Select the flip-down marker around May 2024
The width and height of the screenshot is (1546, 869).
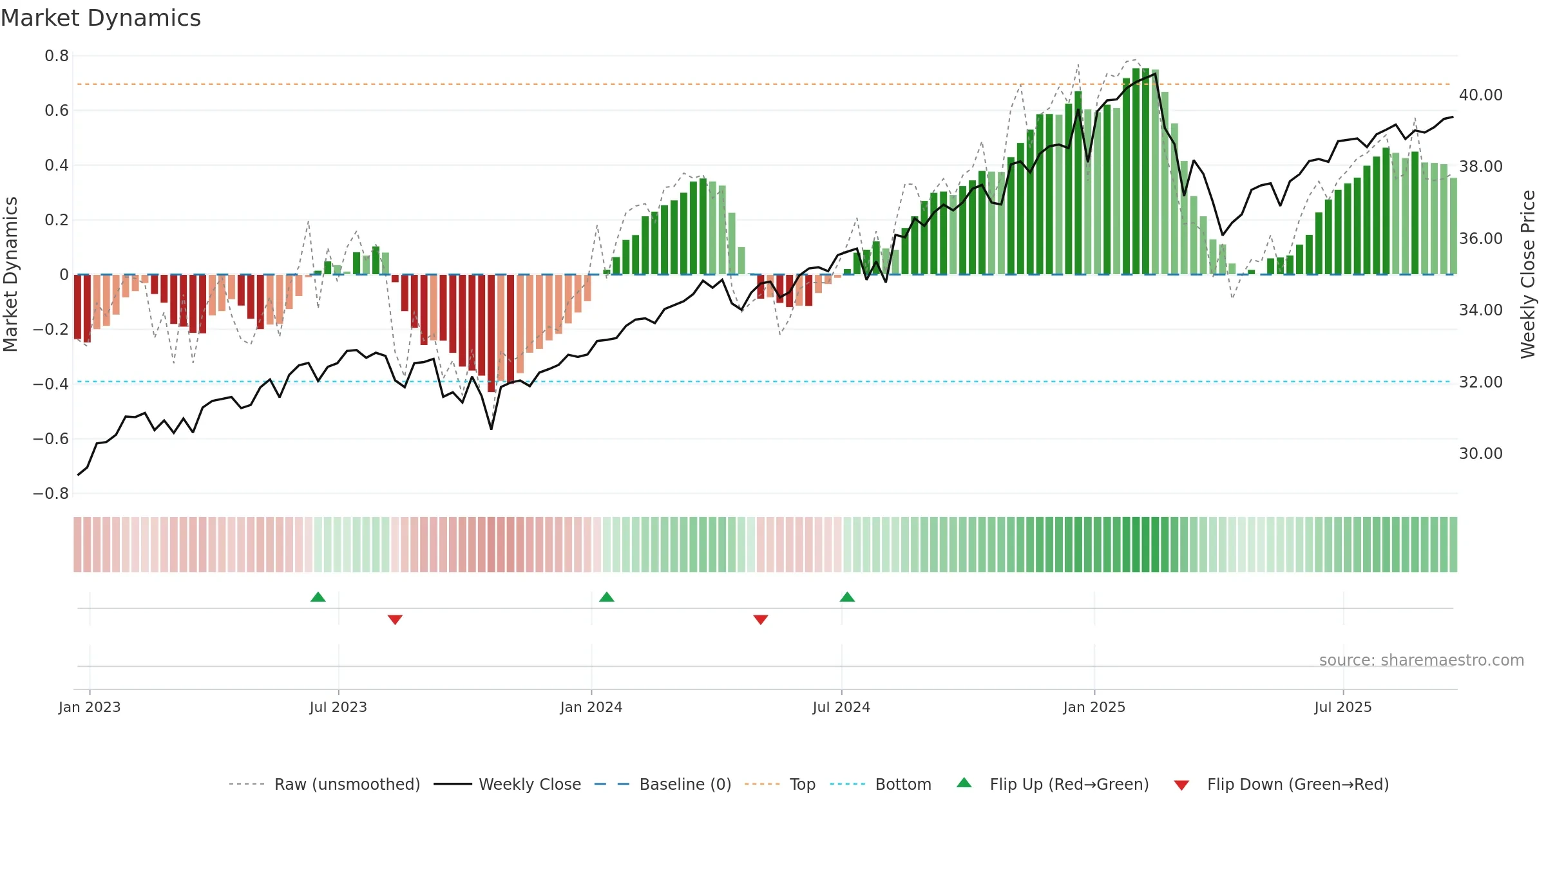761,619
